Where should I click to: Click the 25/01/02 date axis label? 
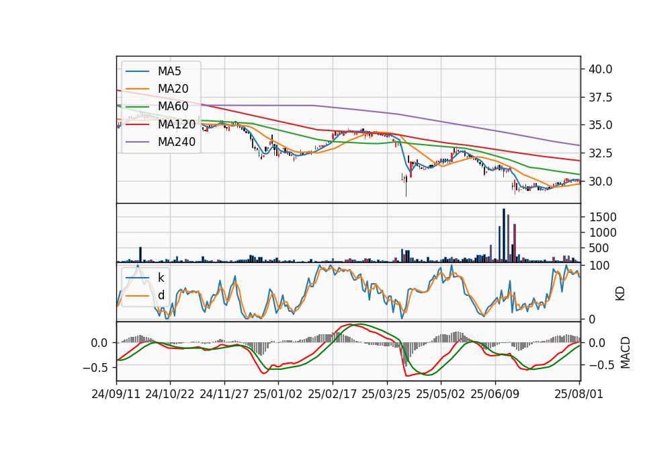tap(278, 394)
